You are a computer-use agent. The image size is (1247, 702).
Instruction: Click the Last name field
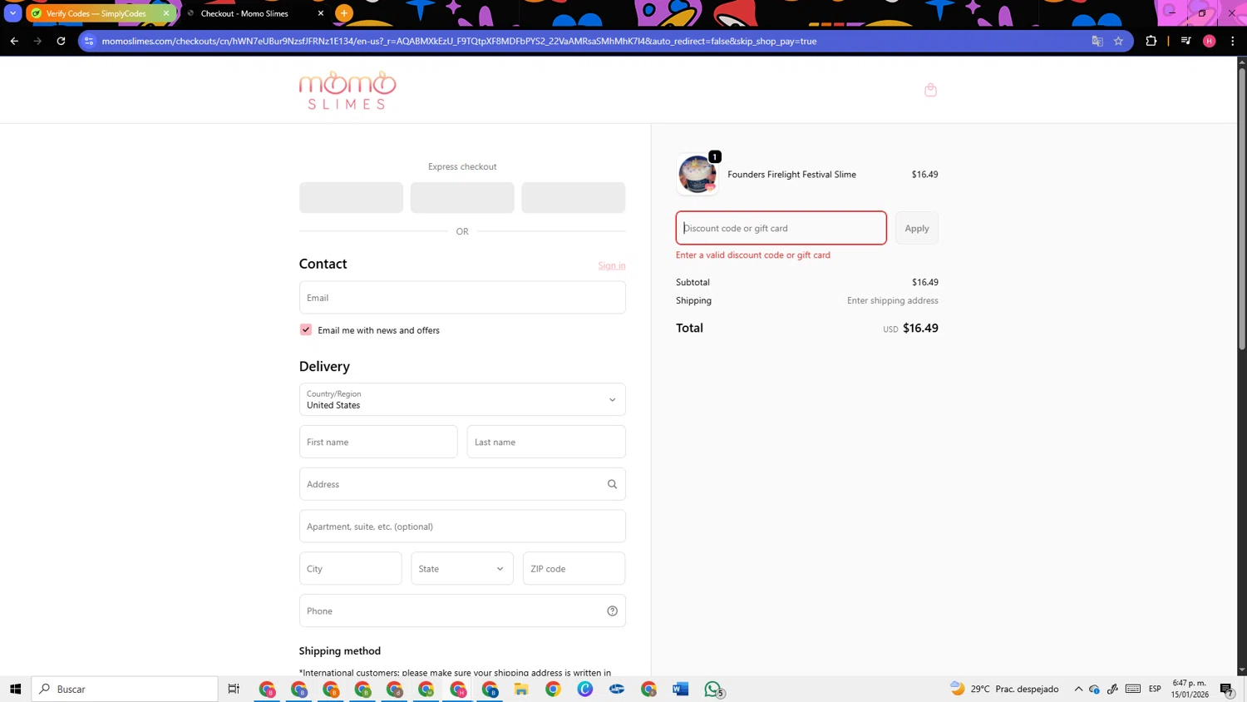(546, 442)
